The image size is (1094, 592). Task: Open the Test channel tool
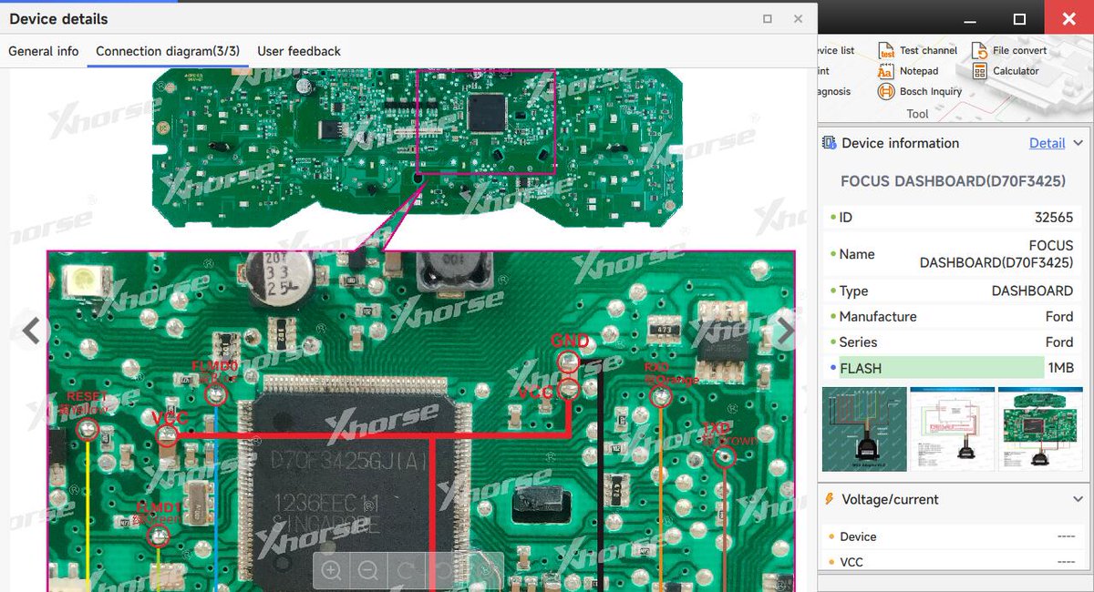tap(919, 50)
